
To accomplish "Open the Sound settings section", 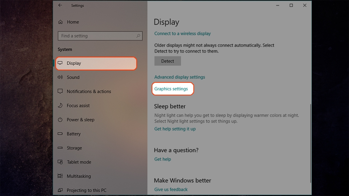I will [73, 77].
